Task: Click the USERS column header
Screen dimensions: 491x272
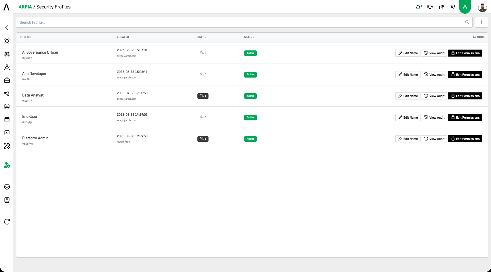Action: click(202, 37)
